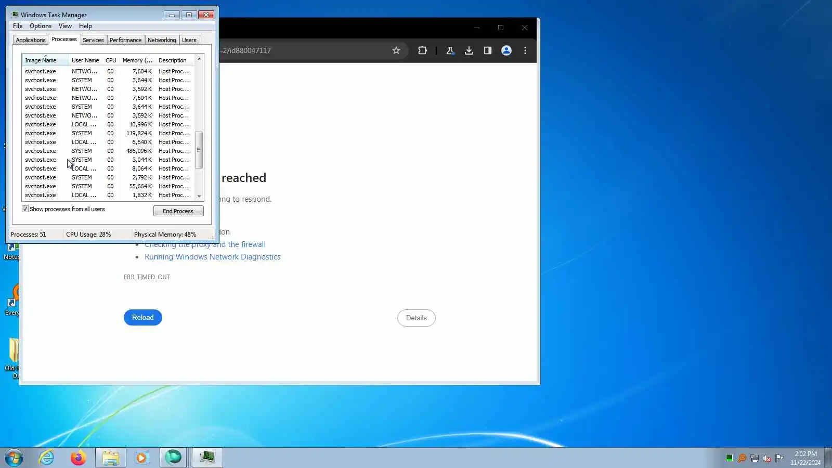The image size is (832, 468).
Task: Open the File menu in Task Manager
Action: [x=18, y=26]
